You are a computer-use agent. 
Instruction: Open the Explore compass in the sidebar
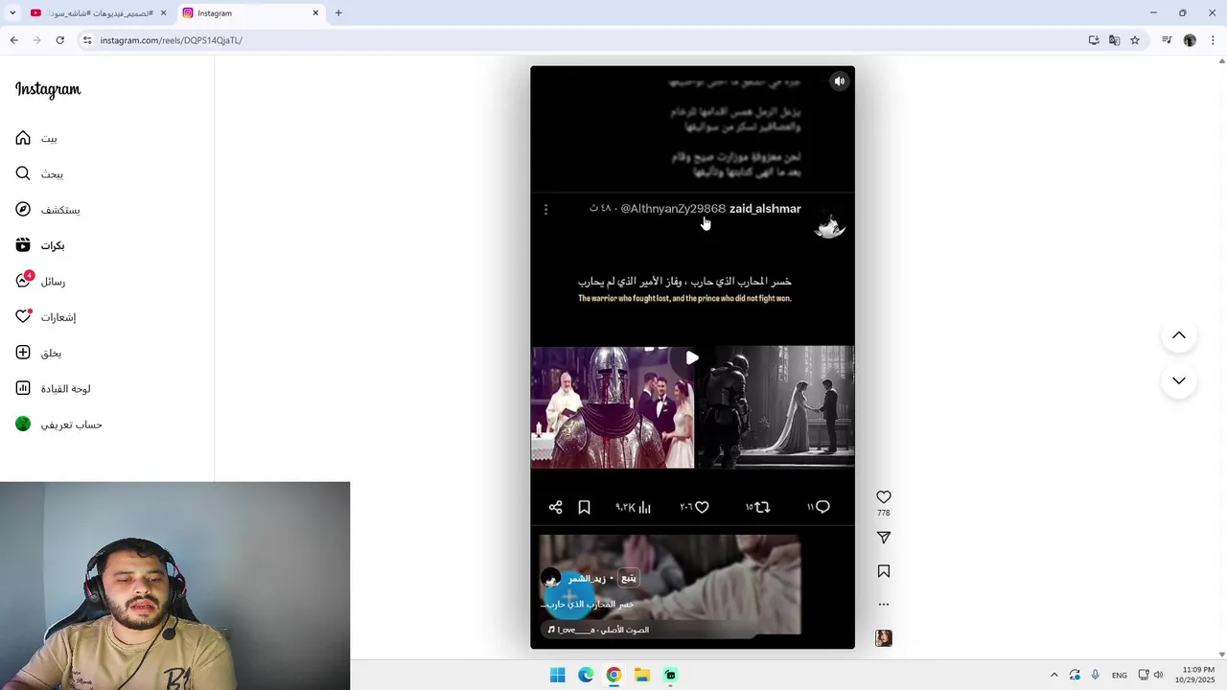23,209
